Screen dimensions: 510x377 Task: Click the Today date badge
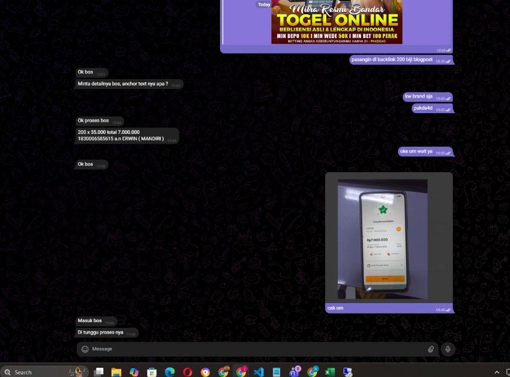[x=264, y=5]
